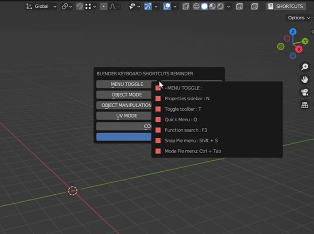The image size is (314, 234).
Task: Open the Global transform orientation dropdown
Action: [x=41, y=6]
